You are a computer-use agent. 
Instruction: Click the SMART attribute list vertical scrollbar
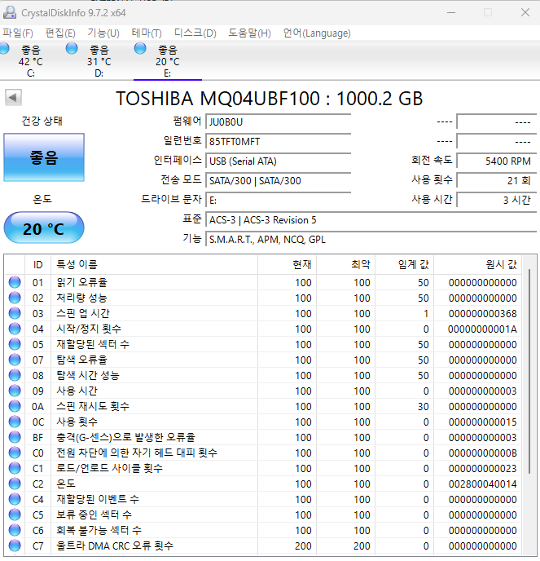pos(529,372)
